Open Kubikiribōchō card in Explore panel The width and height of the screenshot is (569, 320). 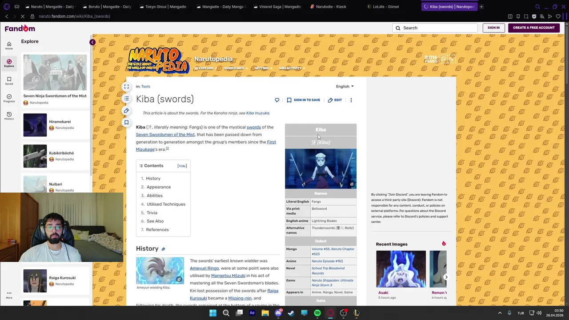55,156
